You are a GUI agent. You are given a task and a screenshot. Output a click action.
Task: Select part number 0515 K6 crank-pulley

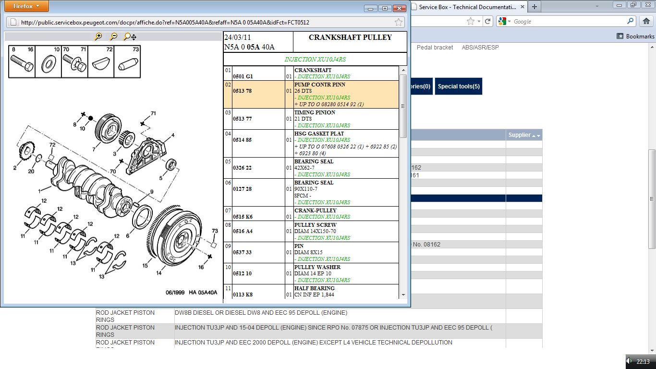tap(243, 217)
